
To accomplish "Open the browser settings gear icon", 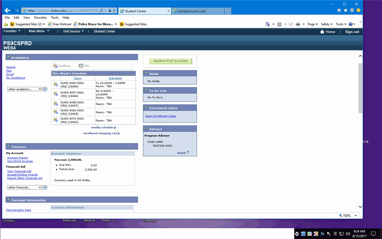I will [x=352, y=10].
